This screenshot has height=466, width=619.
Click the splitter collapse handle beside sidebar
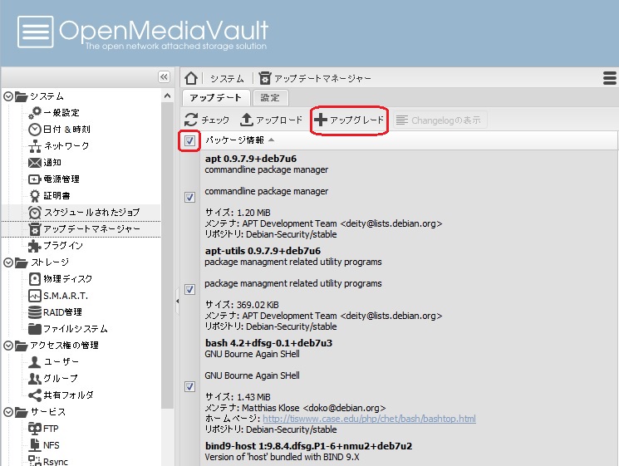[x=177, y=301]
